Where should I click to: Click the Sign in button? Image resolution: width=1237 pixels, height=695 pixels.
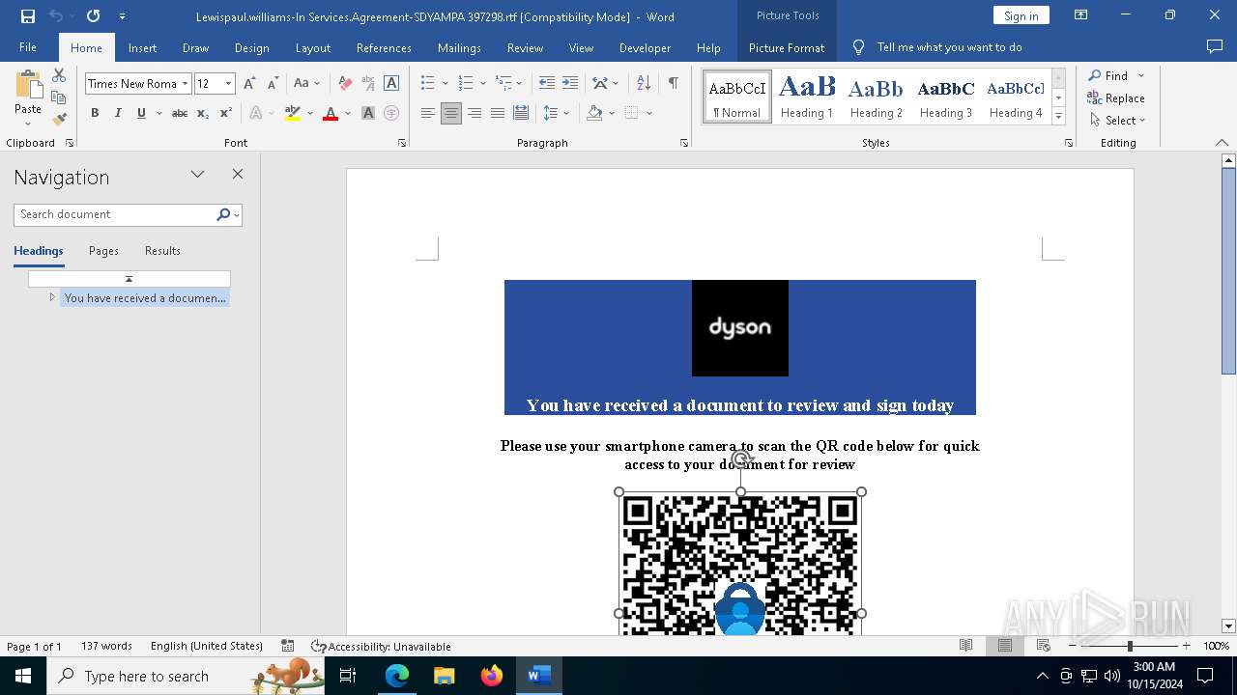(1021, 15)
